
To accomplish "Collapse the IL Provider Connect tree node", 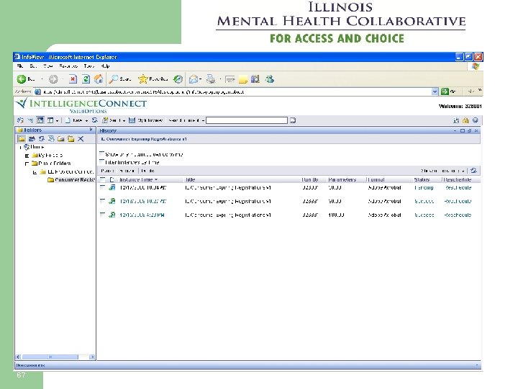I will pyautogui.click(x=35, y=172).
